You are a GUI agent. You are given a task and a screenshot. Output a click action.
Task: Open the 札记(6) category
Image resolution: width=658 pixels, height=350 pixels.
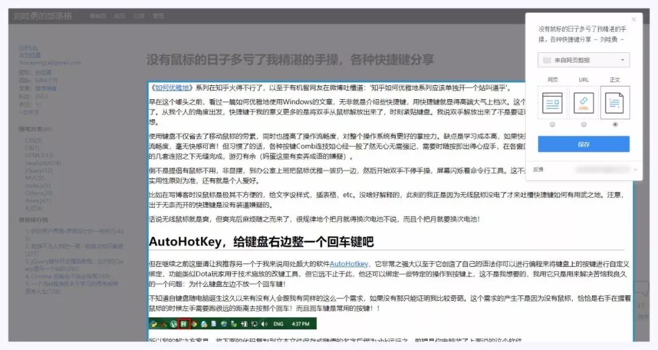click(34, 208)
